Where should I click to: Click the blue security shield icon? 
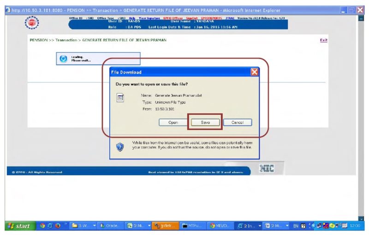pos(120,147)
